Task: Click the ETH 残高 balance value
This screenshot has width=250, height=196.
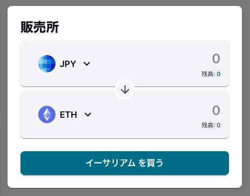Action: click(219, 125)
